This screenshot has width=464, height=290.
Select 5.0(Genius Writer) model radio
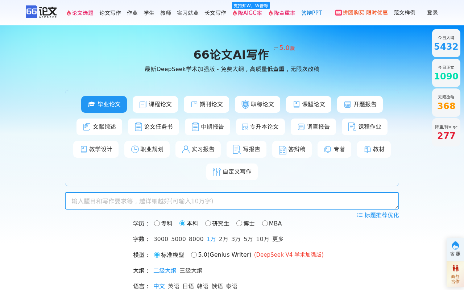pyautogui.click(x=194, y=255)
